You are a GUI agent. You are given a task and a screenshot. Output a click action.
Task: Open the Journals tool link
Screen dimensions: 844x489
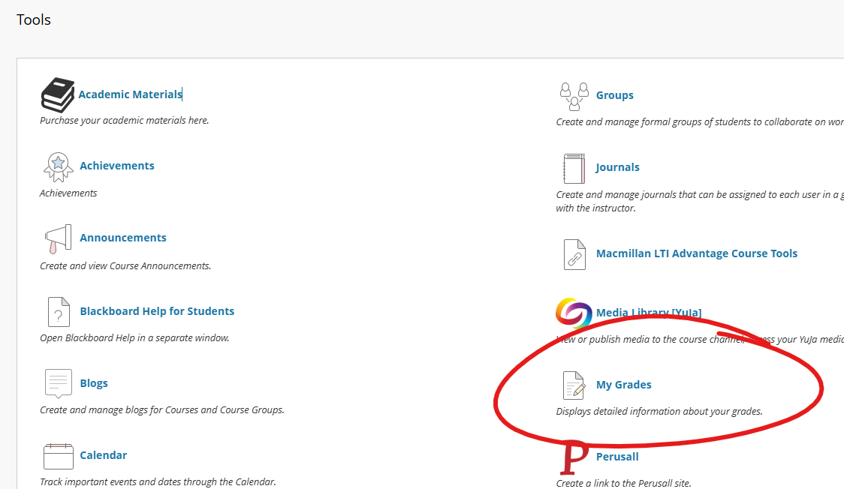coord(617,167)
